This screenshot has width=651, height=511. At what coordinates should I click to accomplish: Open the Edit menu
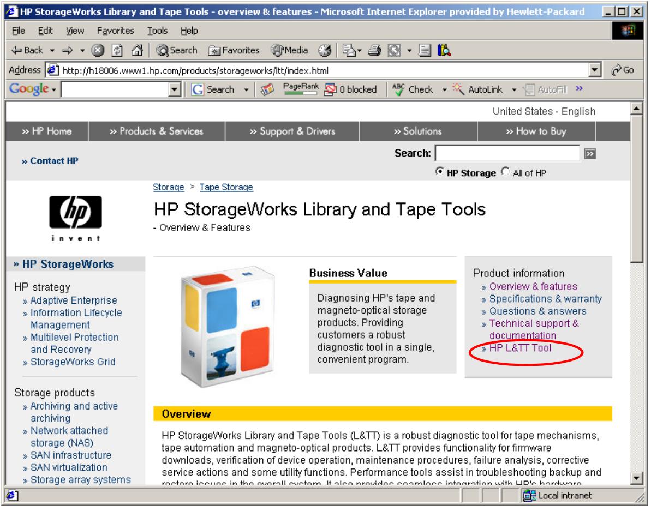[x=45, y=31]
